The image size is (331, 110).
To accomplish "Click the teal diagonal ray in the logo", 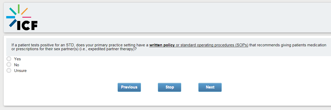I will 13,11.
